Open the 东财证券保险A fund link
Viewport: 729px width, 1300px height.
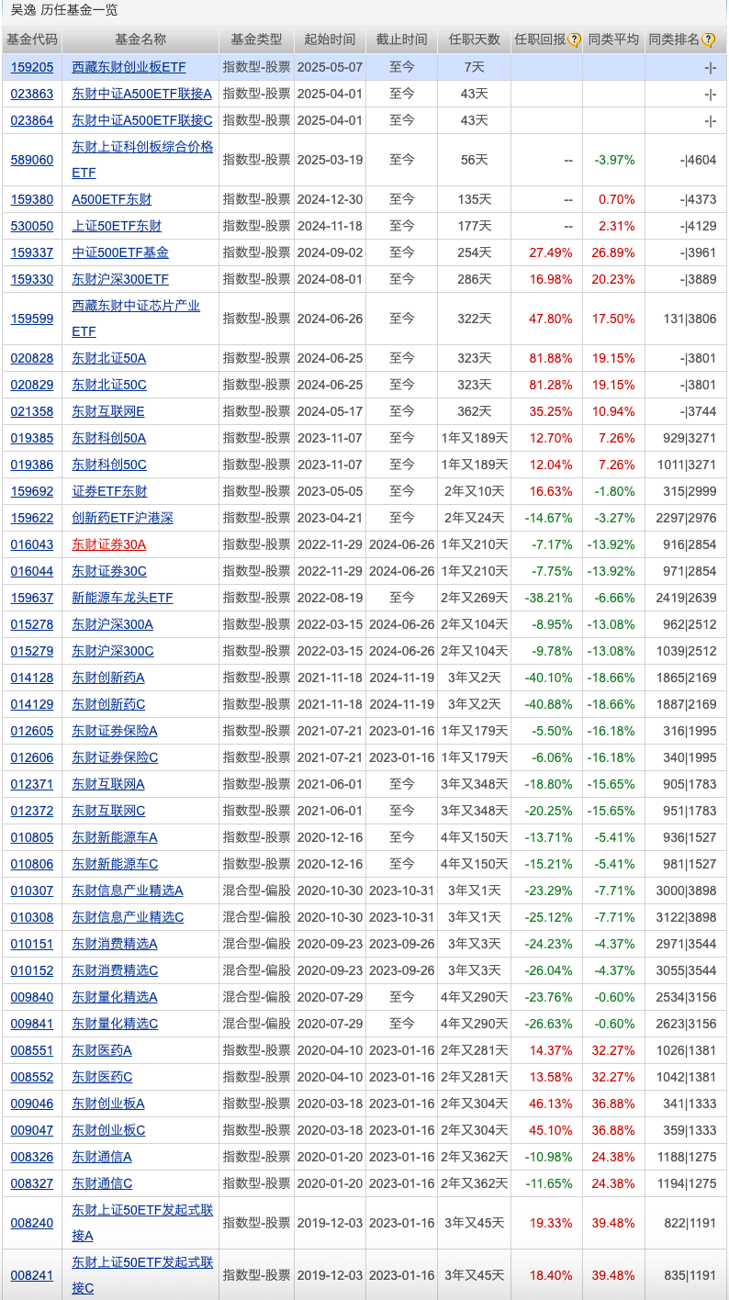115,731
